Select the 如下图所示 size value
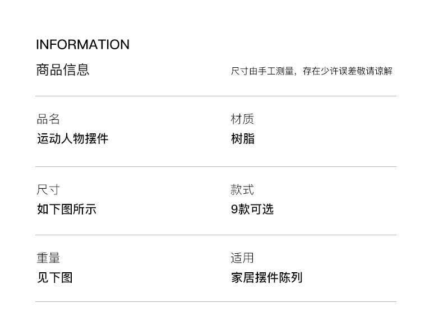 point(67,209)
